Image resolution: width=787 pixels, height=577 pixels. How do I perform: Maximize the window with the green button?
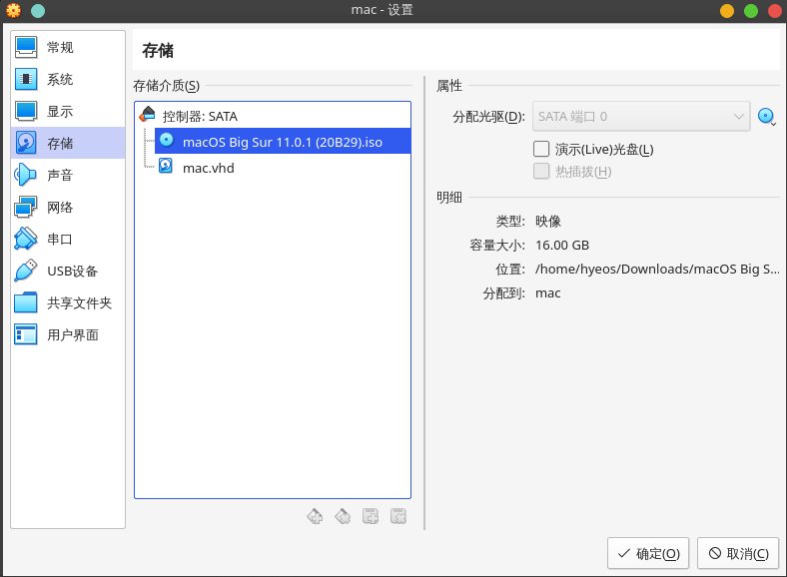coord(751,11)
